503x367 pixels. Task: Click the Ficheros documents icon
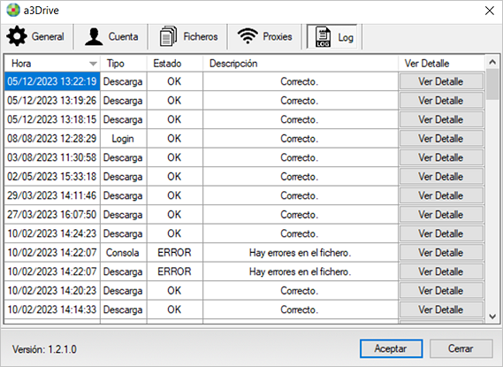click(x=169, y=36)
